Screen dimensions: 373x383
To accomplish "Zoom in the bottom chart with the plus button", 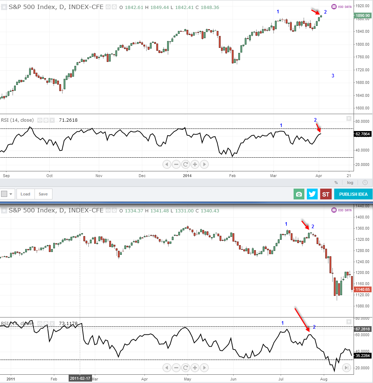I will point(195,368).
